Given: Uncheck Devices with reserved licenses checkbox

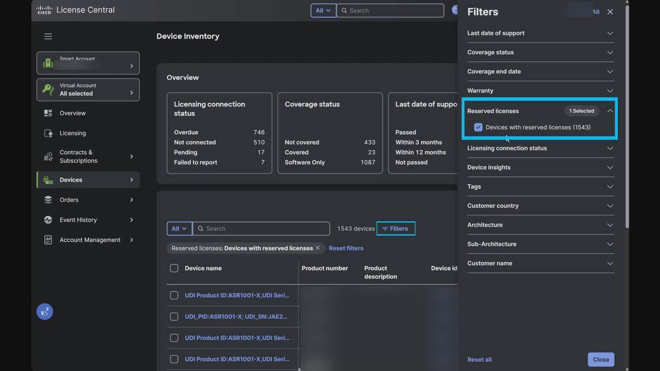Looking at the screenshot, I should point(478,127).
